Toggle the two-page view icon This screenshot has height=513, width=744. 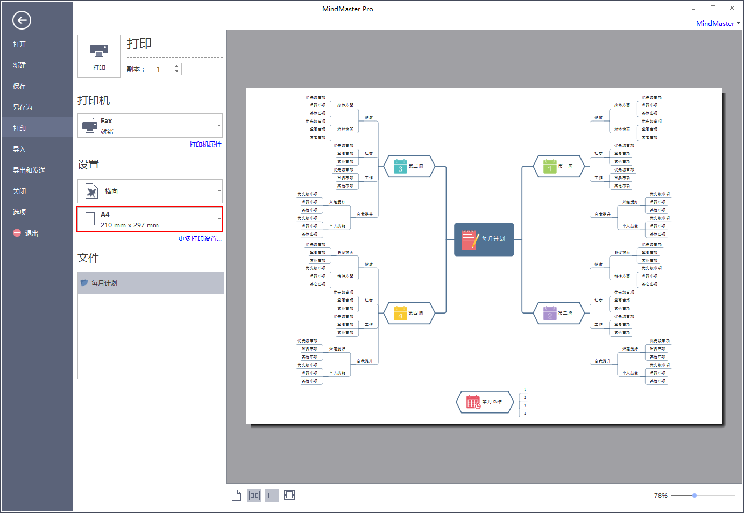(x=254, y=495)
